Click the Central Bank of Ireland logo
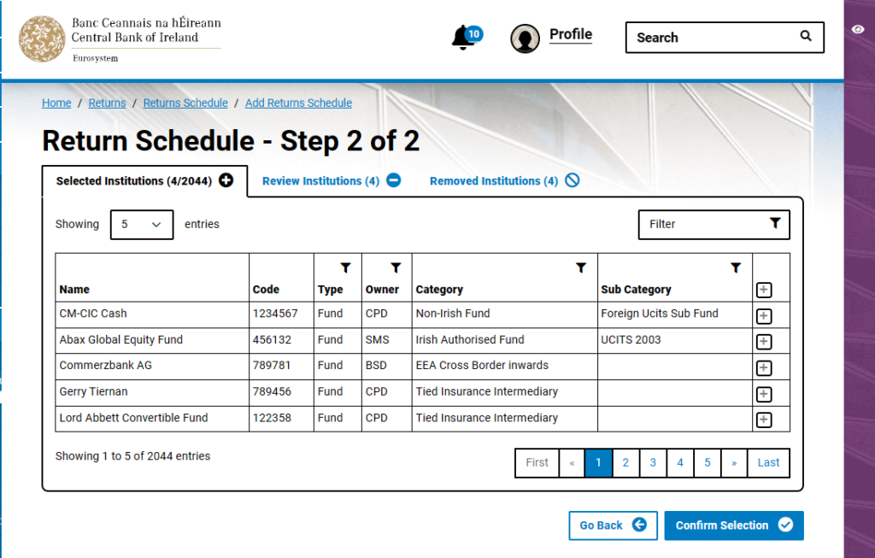The image size is (875, 558). tap(120, 38)
